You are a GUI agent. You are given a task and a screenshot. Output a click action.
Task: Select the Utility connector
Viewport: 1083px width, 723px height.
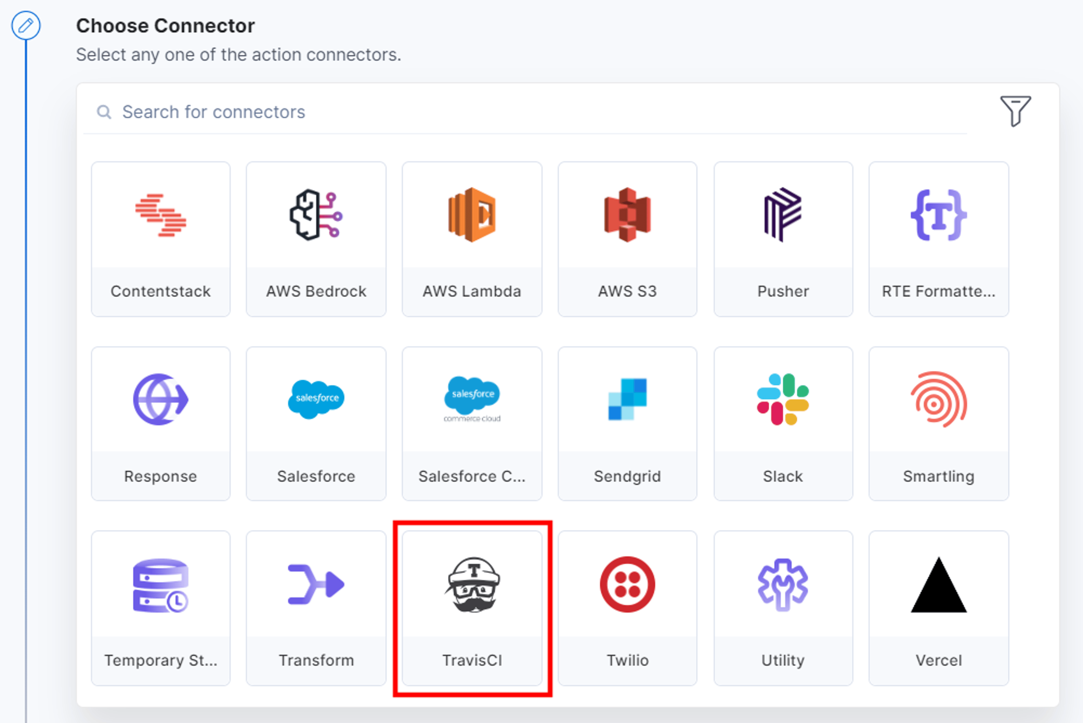click(783, 608)
